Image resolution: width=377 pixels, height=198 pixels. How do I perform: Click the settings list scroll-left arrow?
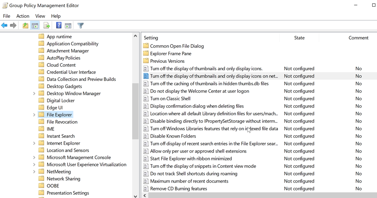click(145, 195)
